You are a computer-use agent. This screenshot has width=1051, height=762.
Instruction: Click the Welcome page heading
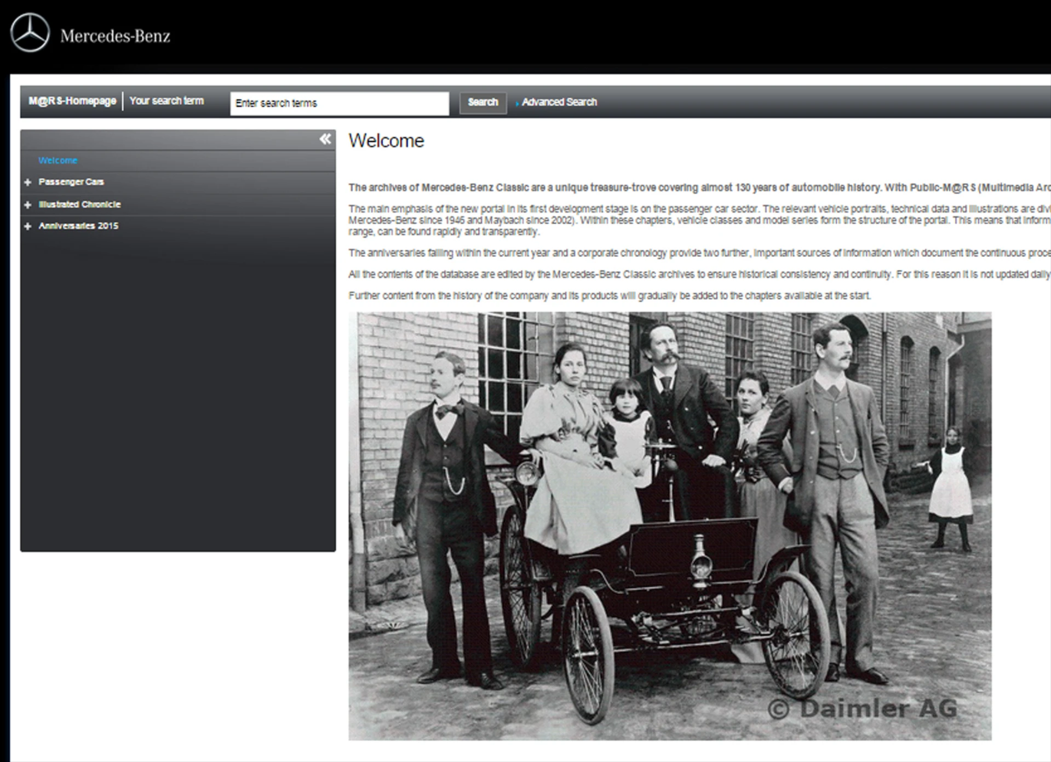[386, 141]
